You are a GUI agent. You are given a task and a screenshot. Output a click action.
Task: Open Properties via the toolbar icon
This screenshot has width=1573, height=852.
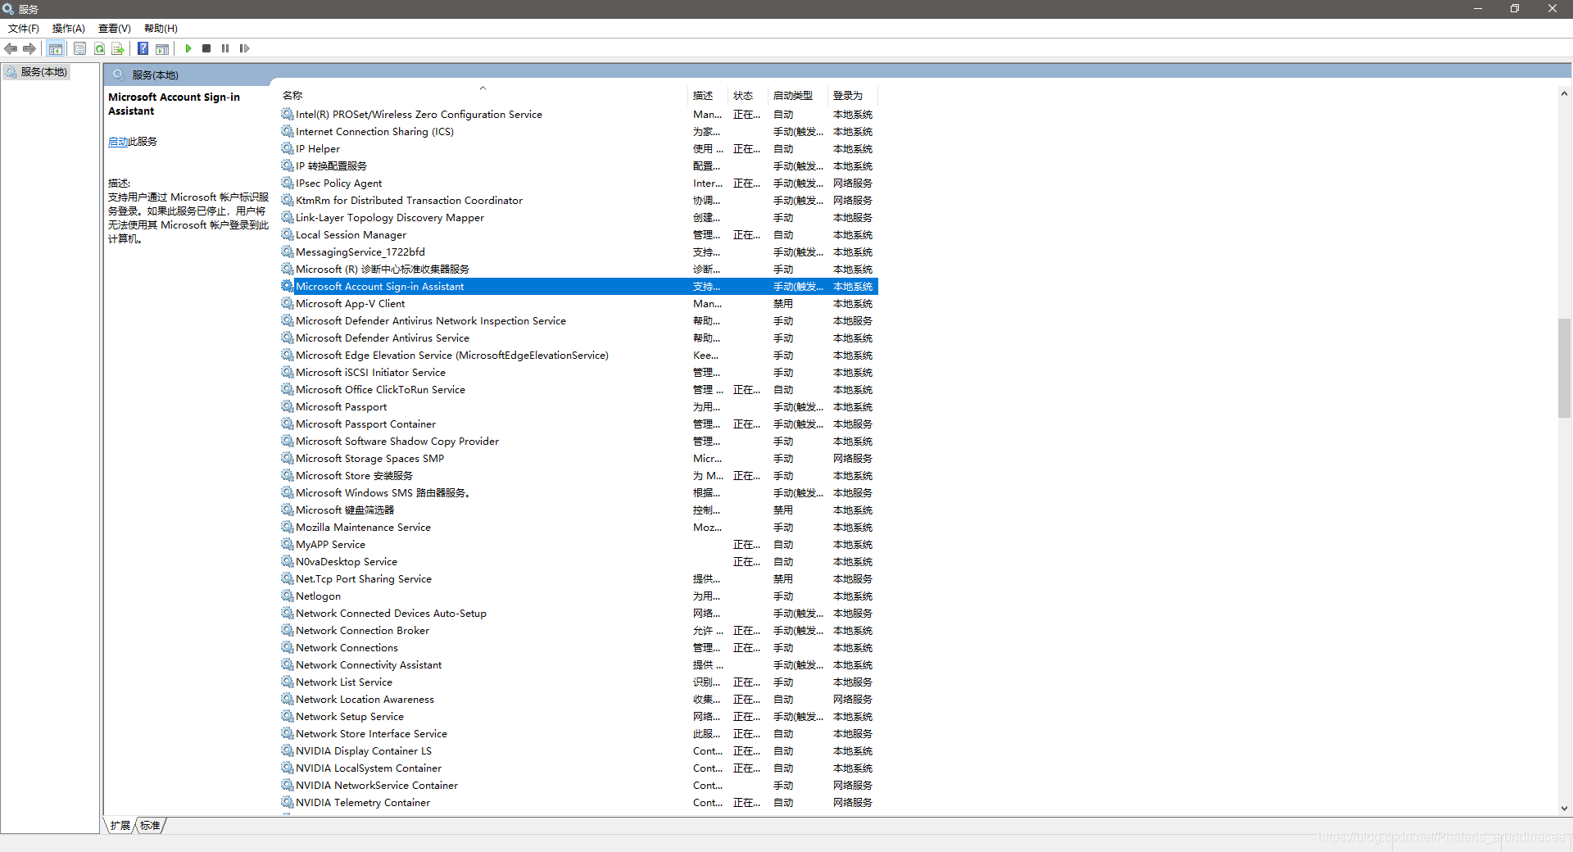coord(79,49)
